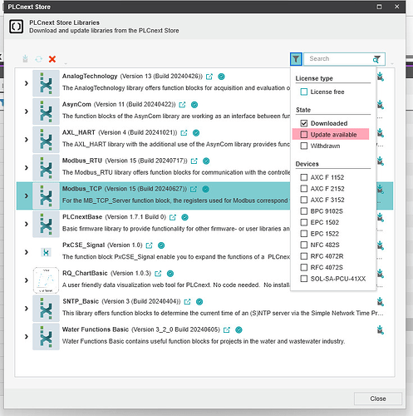Check the BPC 9102S device checkbox
Image resolution: width=413 pixels, height=416 pixels.
[x=304, y=211]
